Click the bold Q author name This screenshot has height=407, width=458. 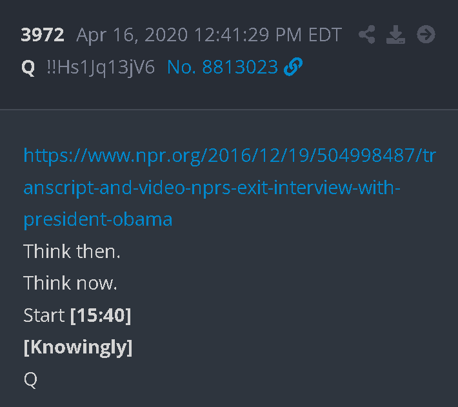point(28,68)
